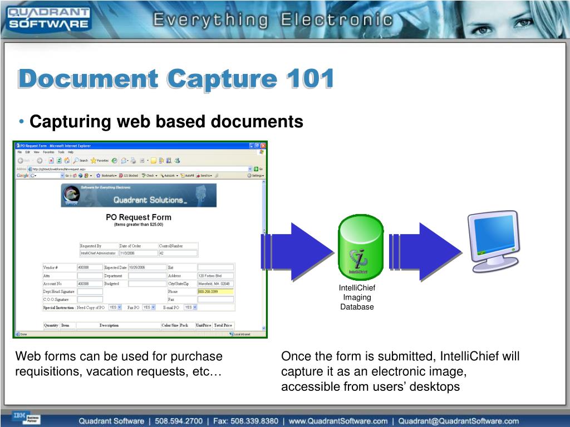Click the ControlNumber input field
The image size is (570, 427).
178,253
